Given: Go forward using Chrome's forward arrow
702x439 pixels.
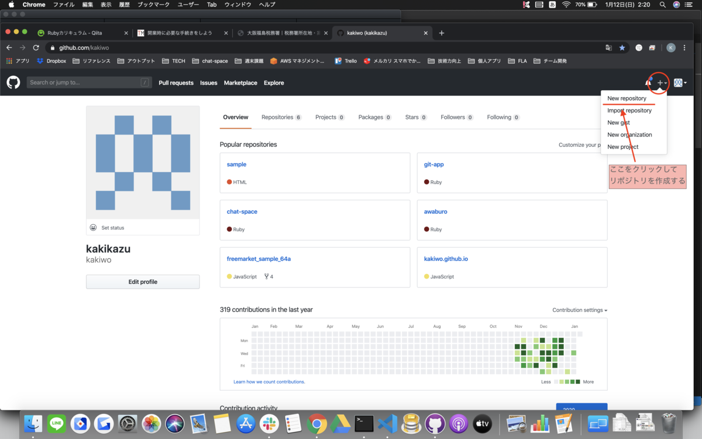Looking at the screenshot, I should click(x=22, y=47).
